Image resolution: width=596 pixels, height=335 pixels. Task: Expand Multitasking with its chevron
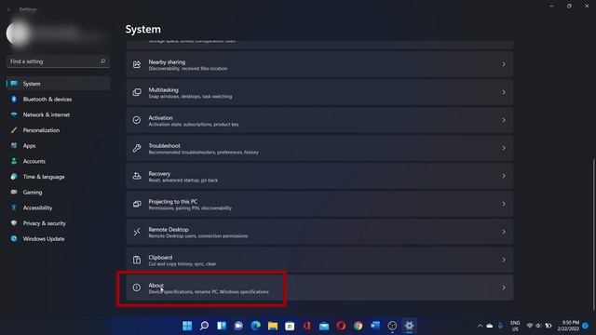pyautogui.click(x=504, y=92)
